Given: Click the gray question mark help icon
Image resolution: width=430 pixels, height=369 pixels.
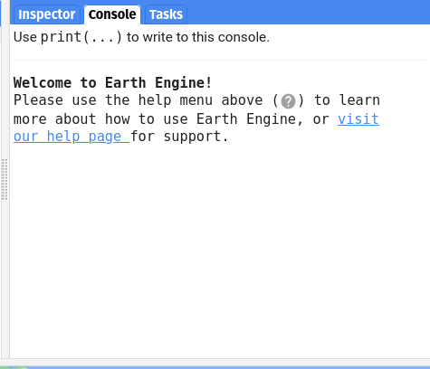Looking at the screenshot, I should pyautogui.click(x=288, y=101).
